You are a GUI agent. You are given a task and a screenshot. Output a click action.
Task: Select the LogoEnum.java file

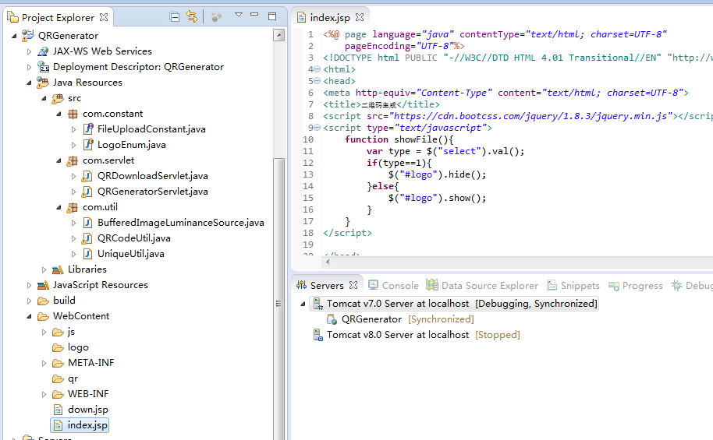pyautogui.click(x=131, y=145)
